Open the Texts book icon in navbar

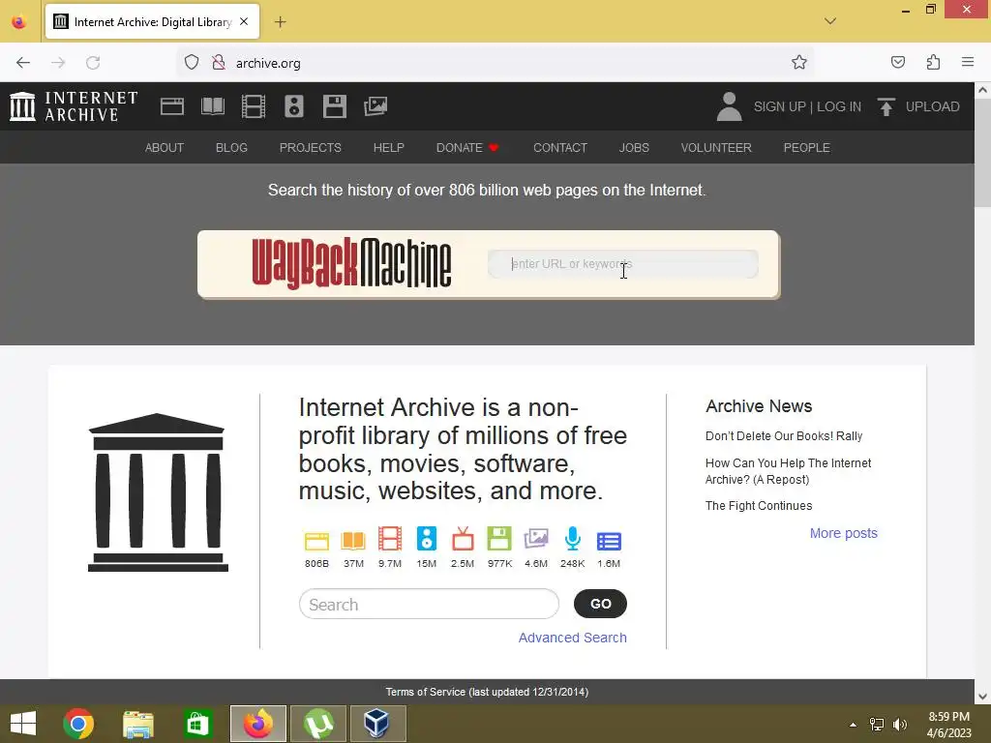pyautogui.click(x=213, y=106)
